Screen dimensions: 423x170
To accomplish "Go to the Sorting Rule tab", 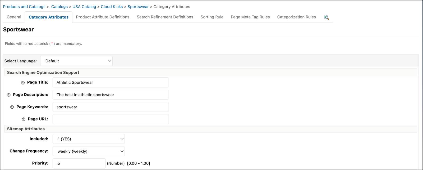I will point(212,17).
